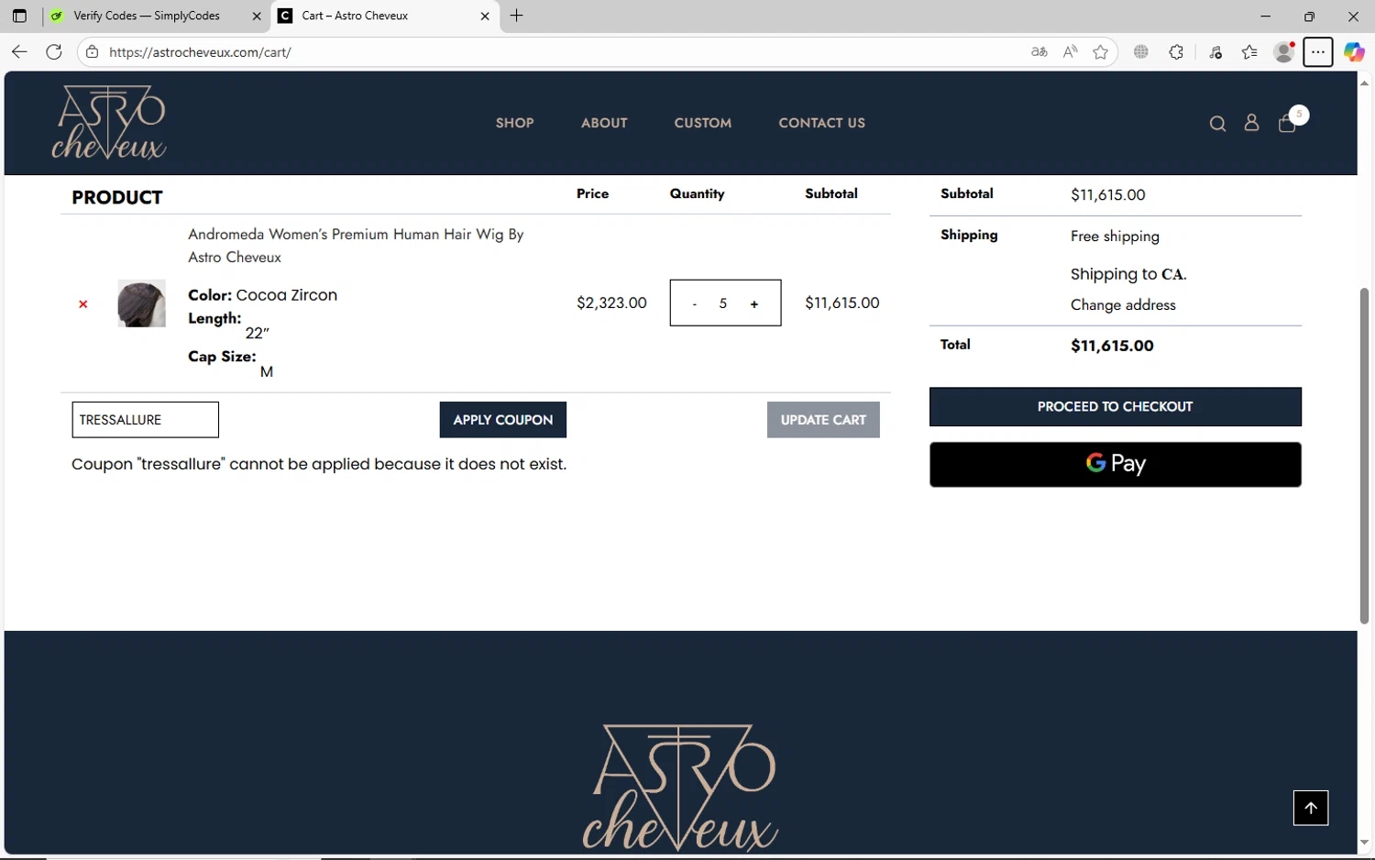The image size is (1375, 860).
Task: Open the read aloud icon
Action: click(x=1070, y=52)
